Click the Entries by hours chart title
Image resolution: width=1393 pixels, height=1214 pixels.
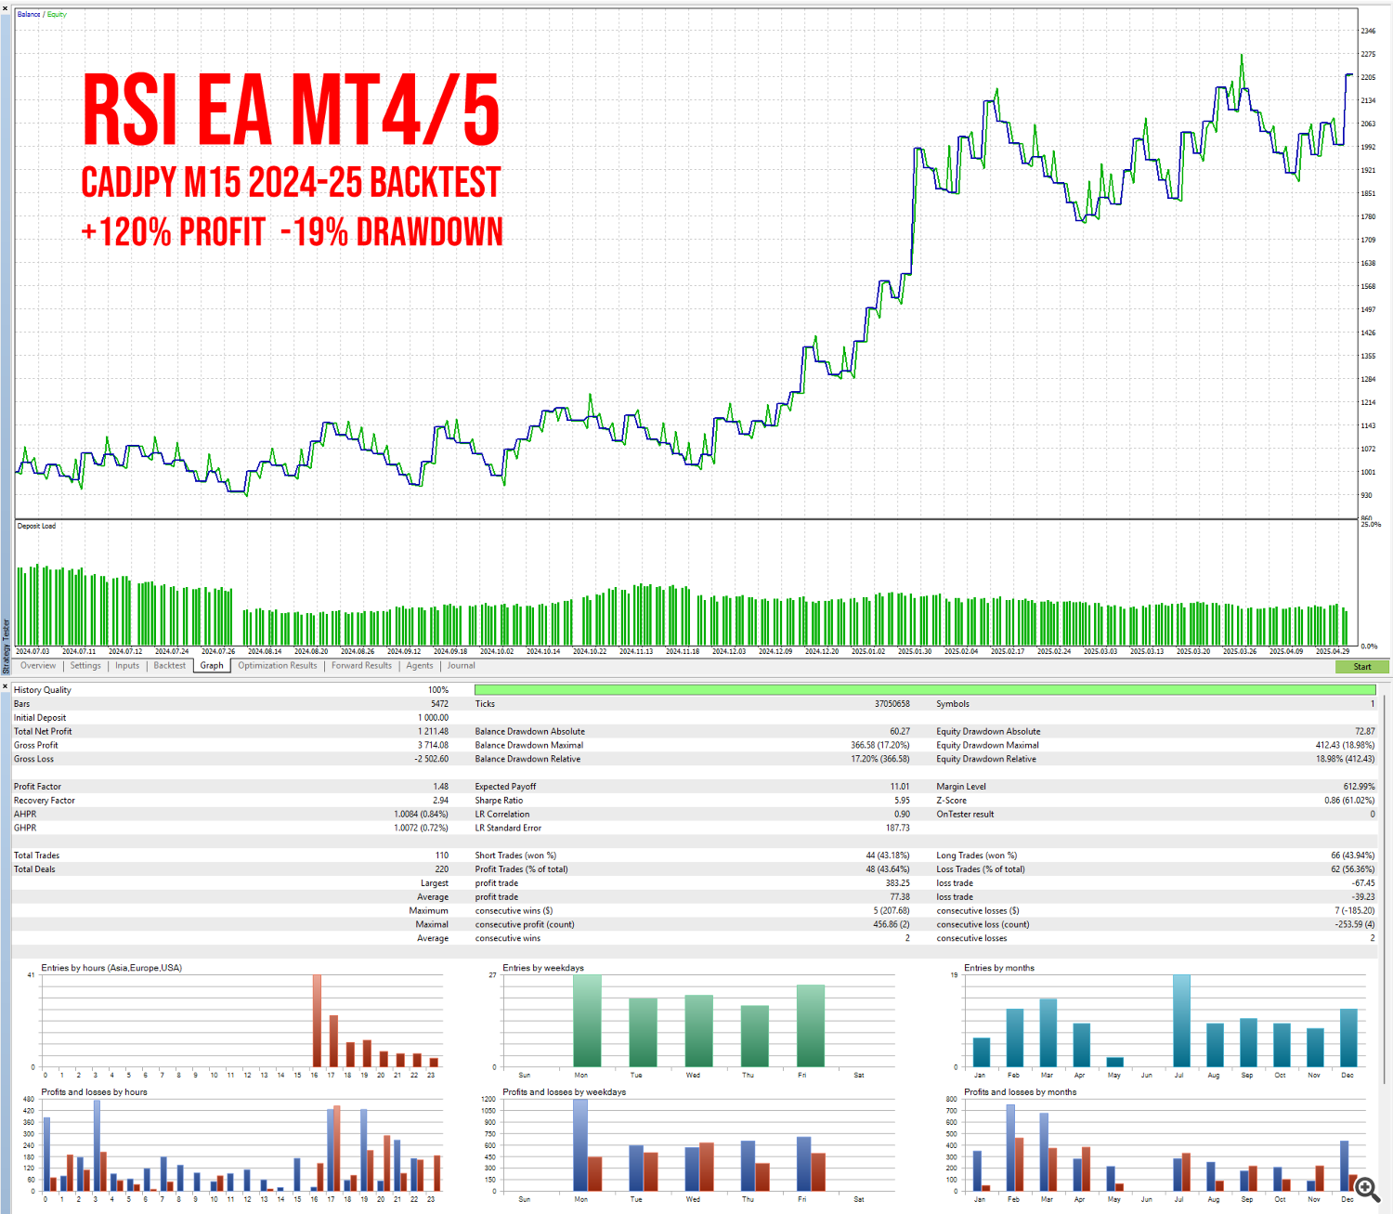click(111, 968)
